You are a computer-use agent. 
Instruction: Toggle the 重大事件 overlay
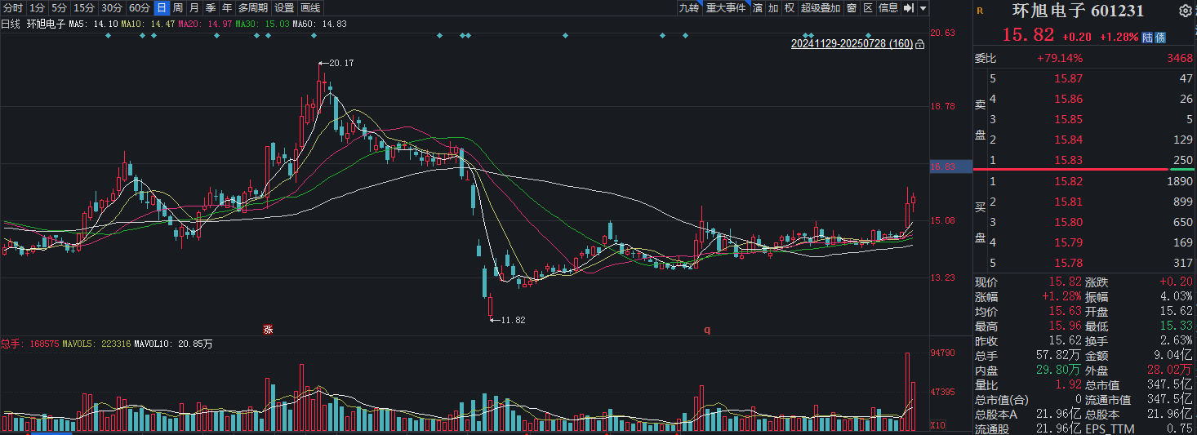[x=726, y=8]
